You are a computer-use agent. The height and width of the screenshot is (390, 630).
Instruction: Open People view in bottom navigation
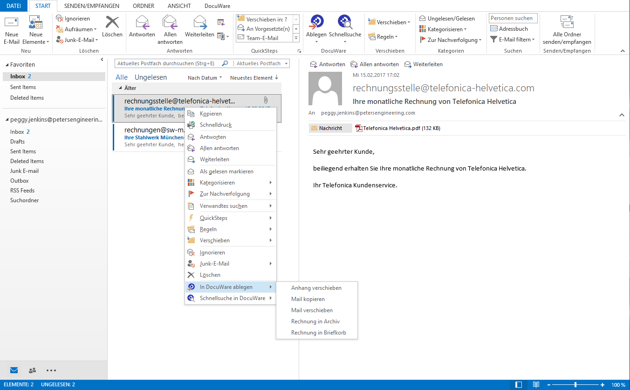coord(32,370)
